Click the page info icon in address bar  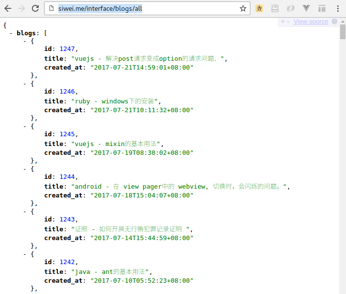click(52, 8)
